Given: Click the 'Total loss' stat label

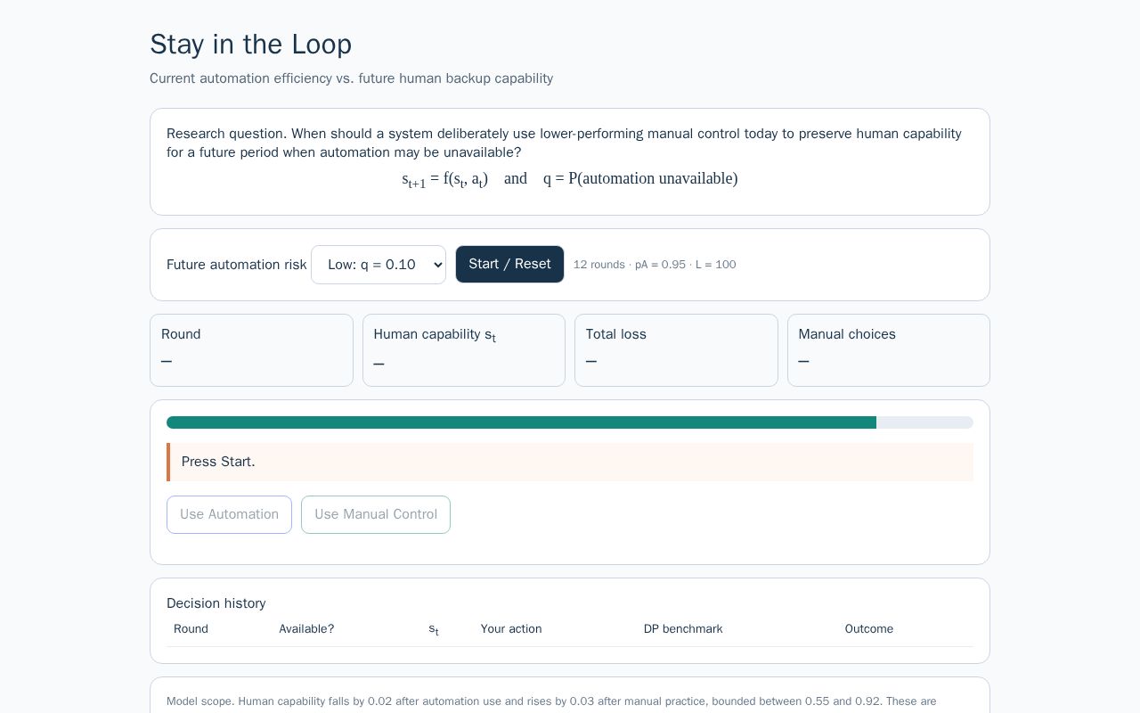Looking at the screenshot, I should click(616, 334).
